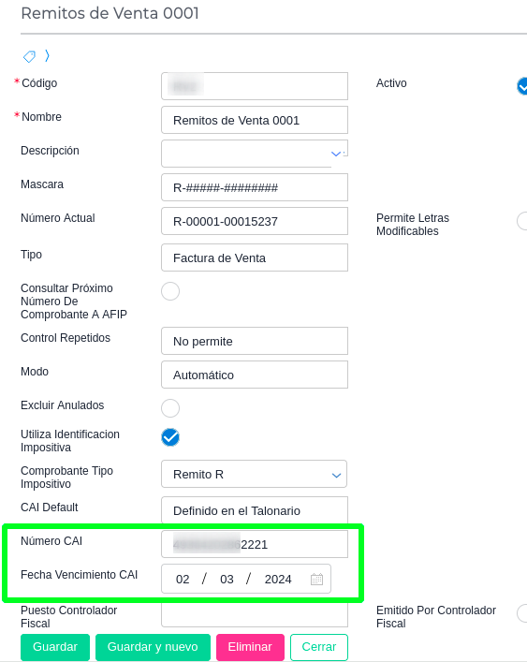Open the calendar picker for Fecha Vencimiento CAI
This screenshot has height=662, width=527.
point(316,579)
